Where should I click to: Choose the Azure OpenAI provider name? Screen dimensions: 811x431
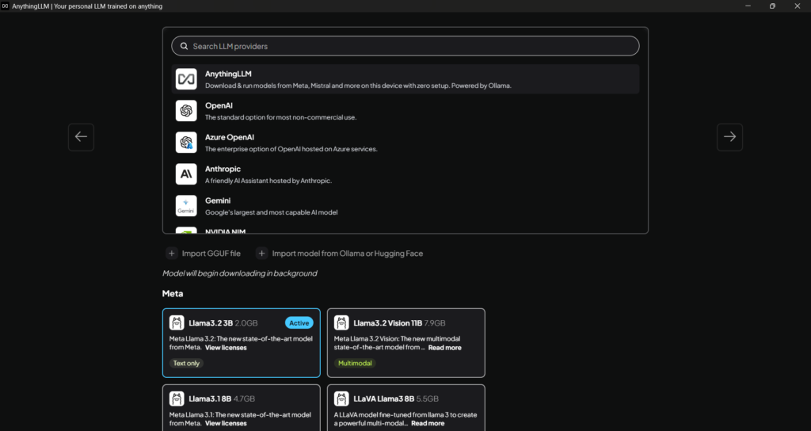[x=230, y=137]
